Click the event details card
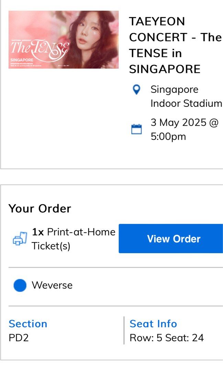Screen dimensions: 223x371 pyautogui.click(x=111, y=86)
